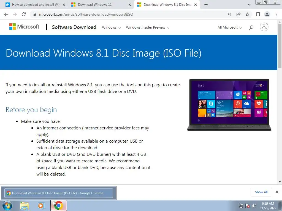The height and width of the screenshot is (211, 282).
Task: Open the Windows Start orb
Action: coord(7,206)
